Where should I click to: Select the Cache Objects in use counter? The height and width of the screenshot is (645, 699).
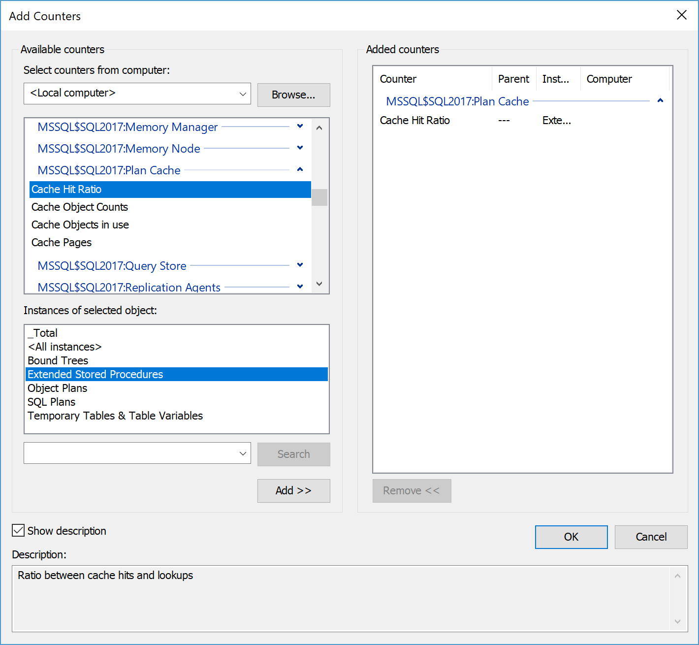coord(170,225)
